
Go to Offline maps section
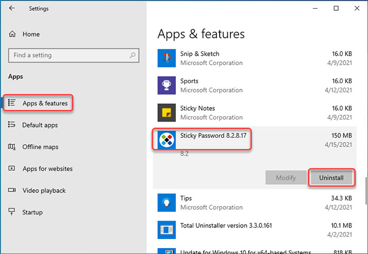pos(41,147)
